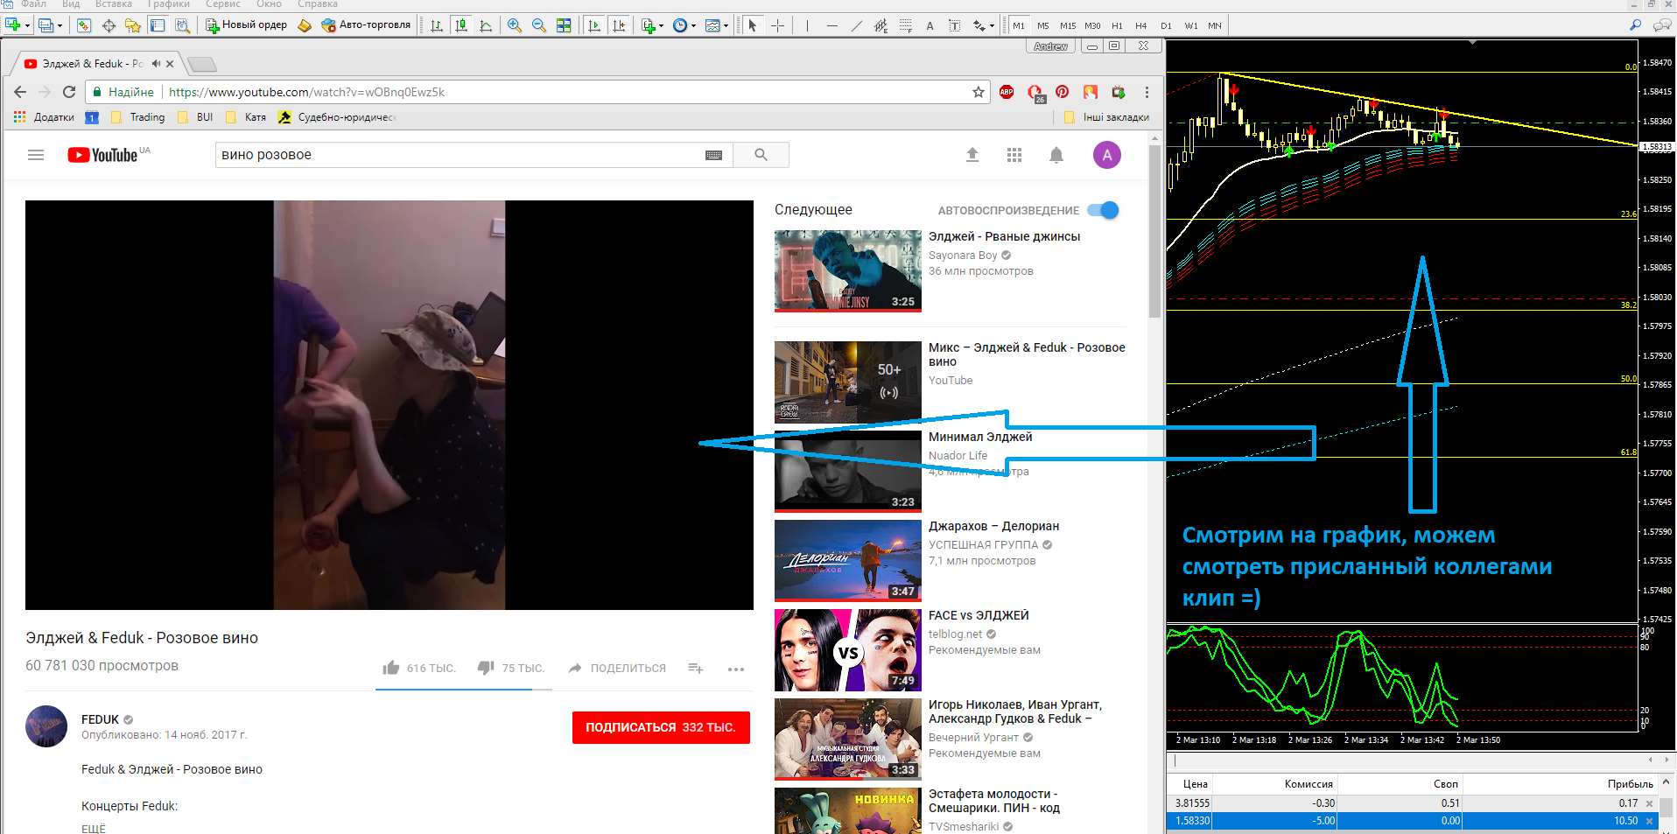This screenshot has height=834, width=1677.
Task: Expand the arrows objects dropdown
Action: click(992, 26)
